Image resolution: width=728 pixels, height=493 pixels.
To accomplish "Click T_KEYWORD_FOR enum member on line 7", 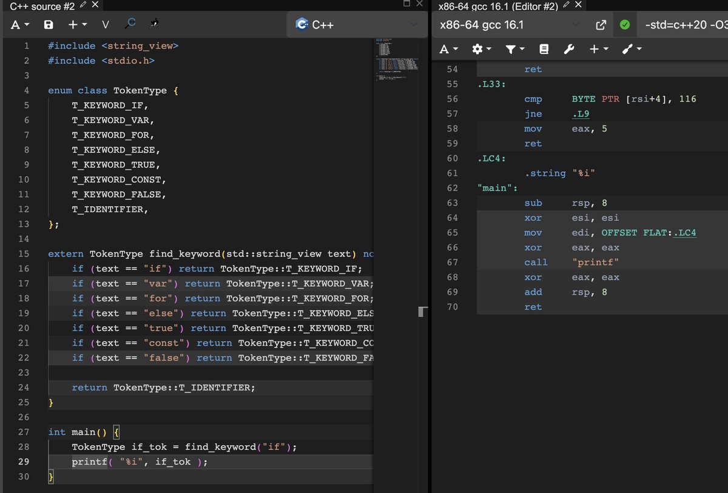I will pos(113,135).
